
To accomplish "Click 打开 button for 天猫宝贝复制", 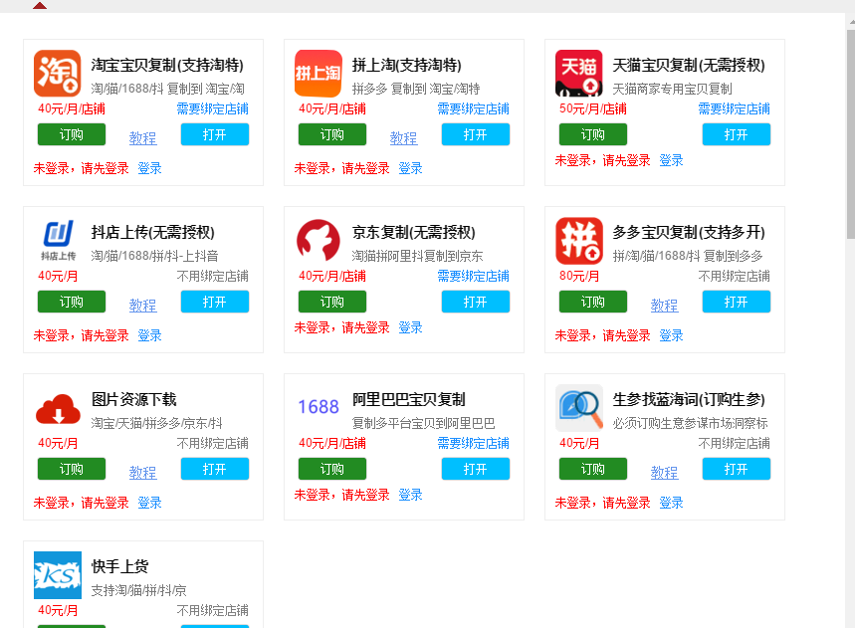I will 736,133.
